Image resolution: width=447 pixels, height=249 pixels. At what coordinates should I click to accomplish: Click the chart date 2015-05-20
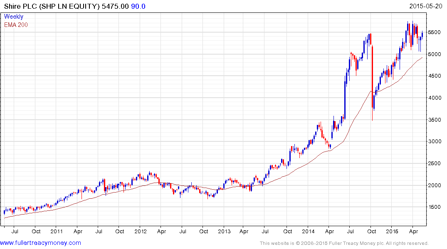coord(426,6)
